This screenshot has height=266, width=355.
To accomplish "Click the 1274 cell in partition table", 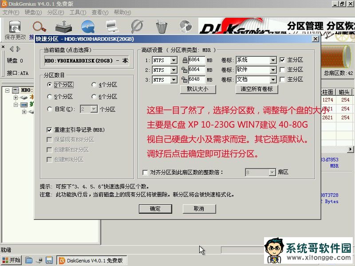I will [x=327, y=100].
